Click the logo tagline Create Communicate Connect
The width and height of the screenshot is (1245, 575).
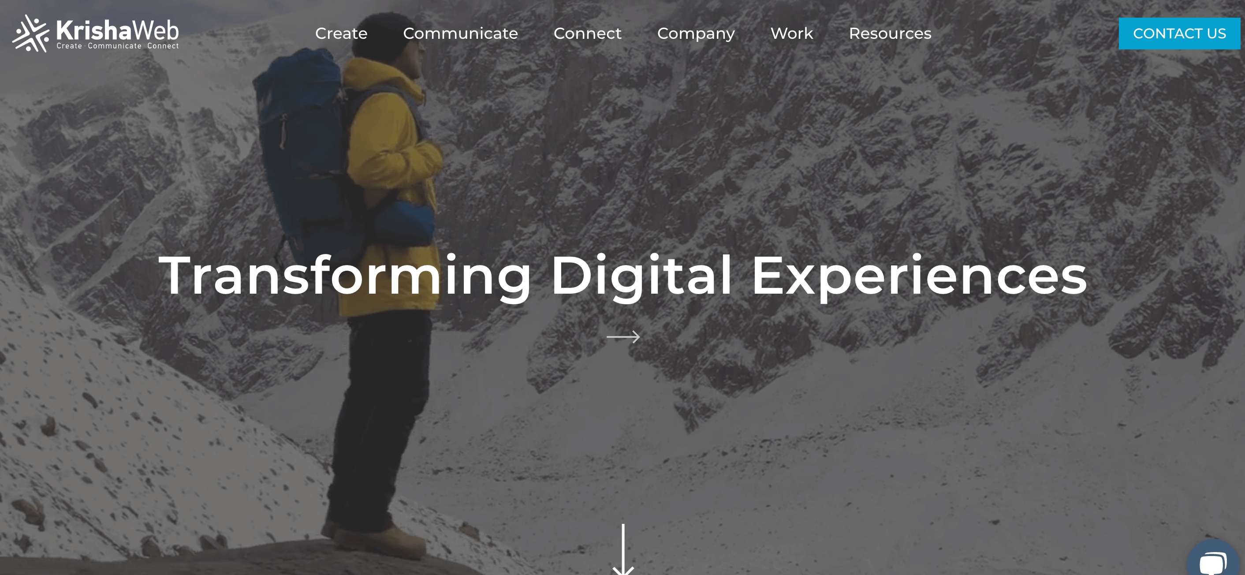tap(117, 46)
